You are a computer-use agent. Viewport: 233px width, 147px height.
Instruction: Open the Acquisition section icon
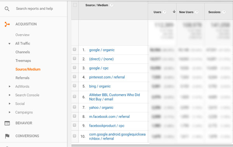[7, 24]
